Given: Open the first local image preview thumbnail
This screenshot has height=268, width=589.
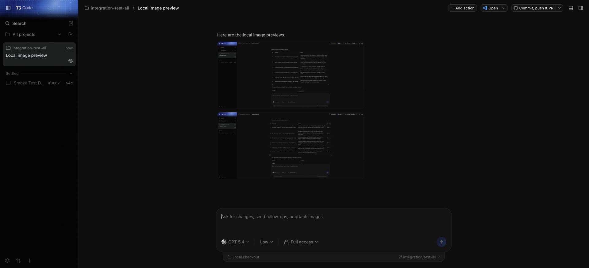Looking at the screenshot, I should click(291, 75).
